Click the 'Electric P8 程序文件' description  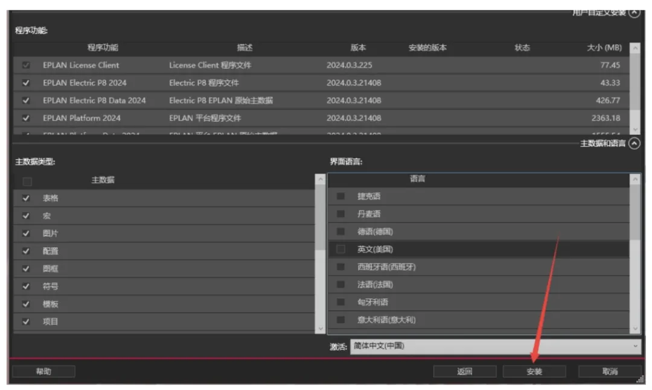coord(204,83)
